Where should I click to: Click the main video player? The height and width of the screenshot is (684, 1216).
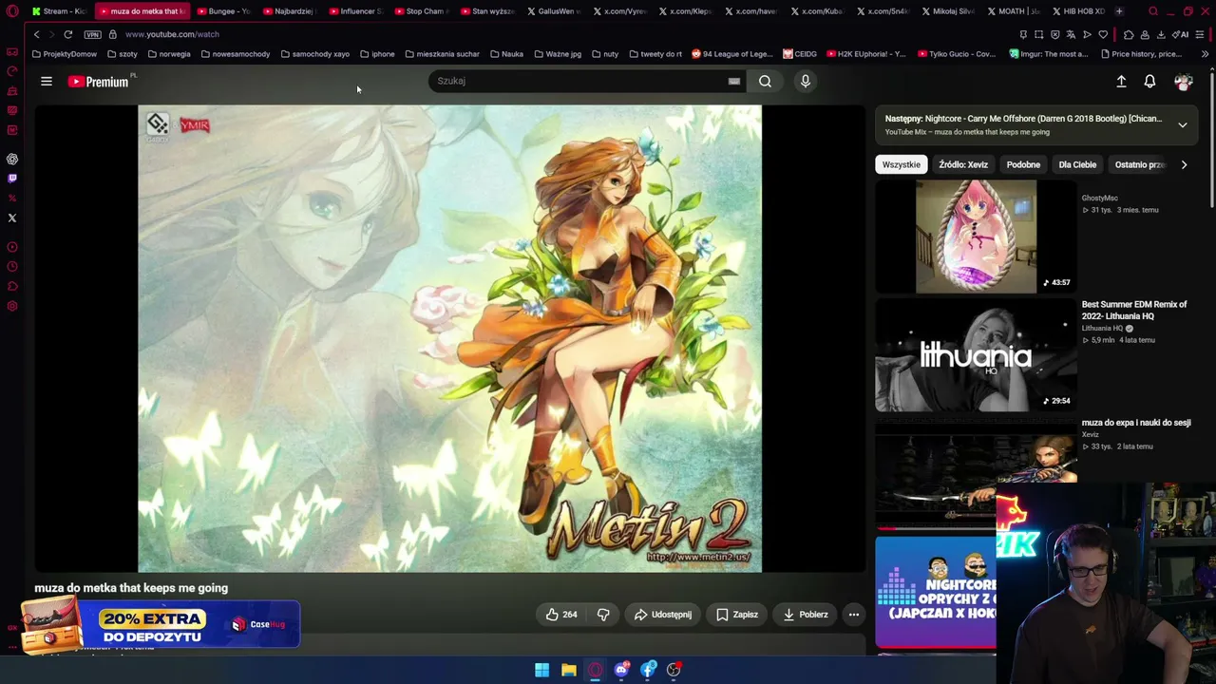[449, 339]
